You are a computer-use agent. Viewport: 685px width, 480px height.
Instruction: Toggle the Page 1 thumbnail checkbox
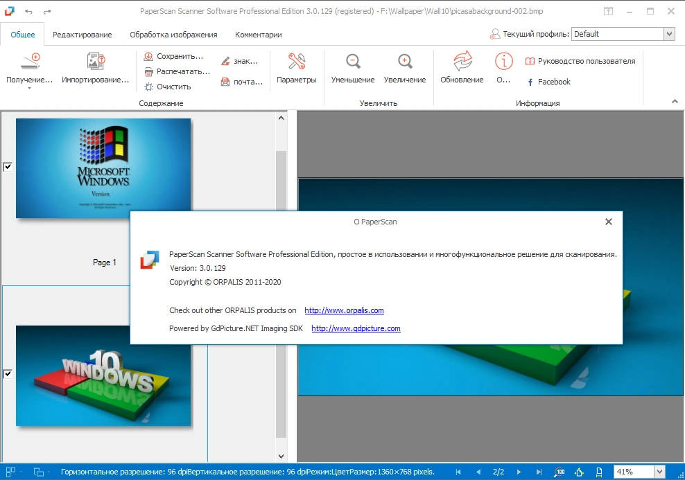pos(8,167)
